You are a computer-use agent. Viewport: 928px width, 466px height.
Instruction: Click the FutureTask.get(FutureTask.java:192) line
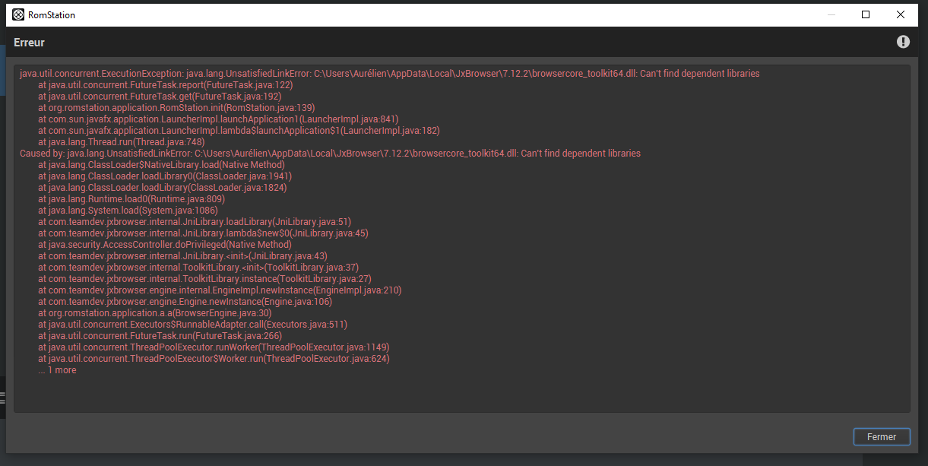click(160, 97)
